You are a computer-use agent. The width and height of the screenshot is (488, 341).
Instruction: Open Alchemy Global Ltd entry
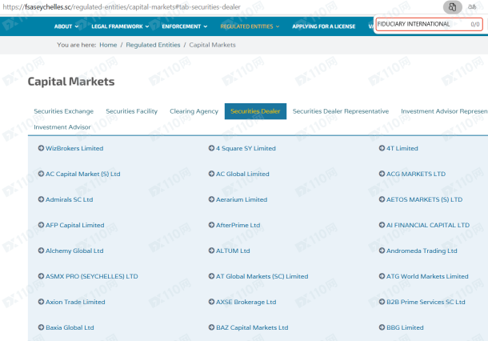pos(74,251)
